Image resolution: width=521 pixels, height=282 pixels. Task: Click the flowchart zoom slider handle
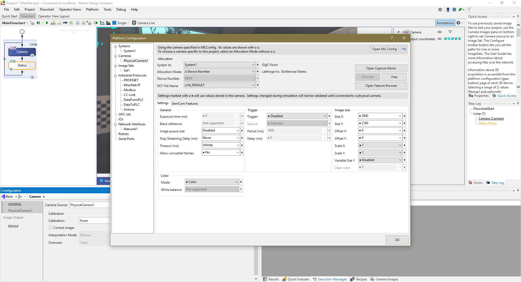tap(74, 31)
